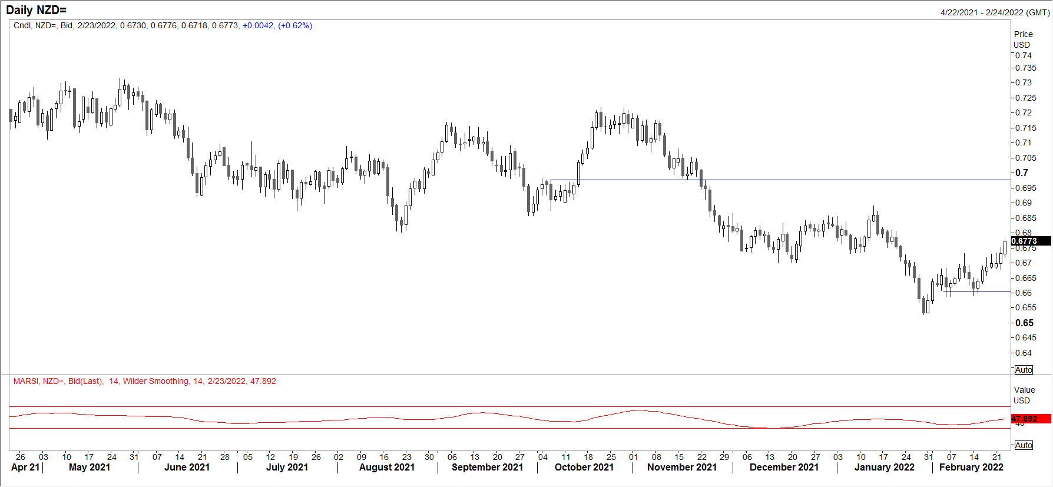
Task: Click the +0.0042 (+0.62%) change value
Action: (x=277, y=25)
